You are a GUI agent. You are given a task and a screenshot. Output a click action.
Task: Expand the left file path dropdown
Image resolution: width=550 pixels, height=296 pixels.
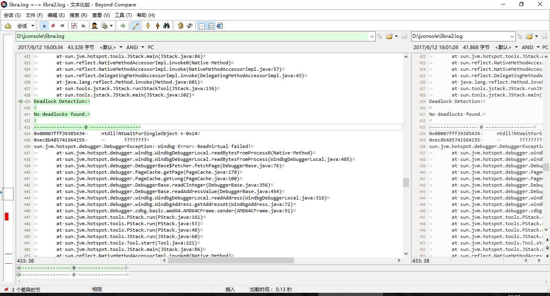[372, 36]
